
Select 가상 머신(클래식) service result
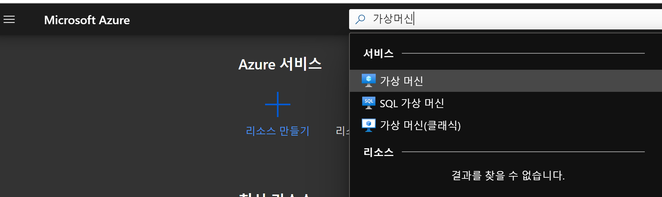(506, 125)
